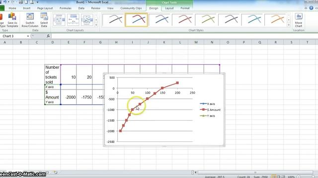Click the quick print icon in title bar

tap(21, 2)
